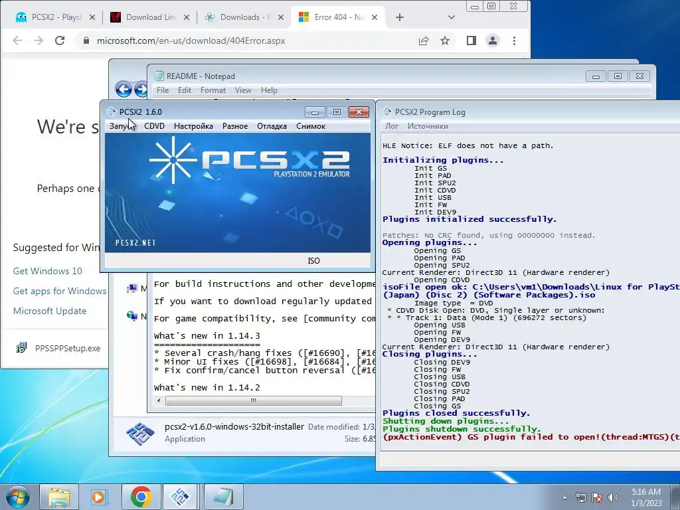Bookmark this page with the star
Screen dimensions: 680x510
445,41
